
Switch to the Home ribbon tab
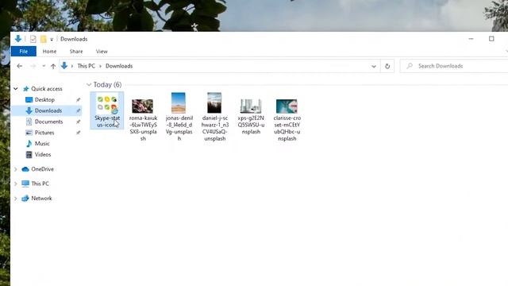[49, 51]
